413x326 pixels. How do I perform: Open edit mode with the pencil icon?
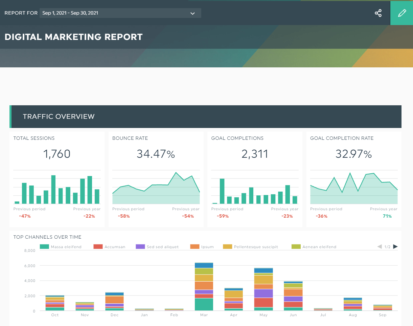pos(401,13)
